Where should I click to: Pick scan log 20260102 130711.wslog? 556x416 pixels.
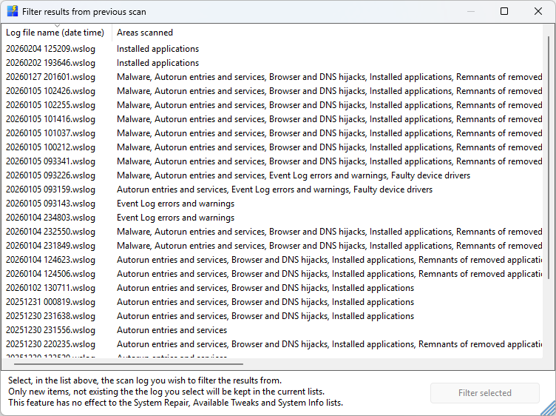pos(50,288)
